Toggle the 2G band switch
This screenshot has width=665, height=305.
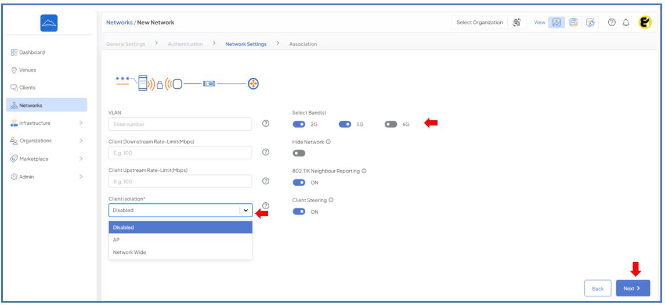(x=299, y=124)
